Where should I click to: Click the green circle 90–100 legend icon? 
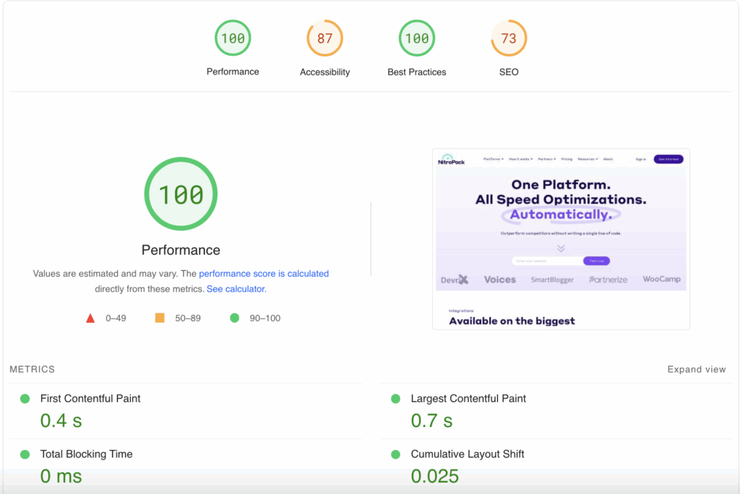point(235,318)
